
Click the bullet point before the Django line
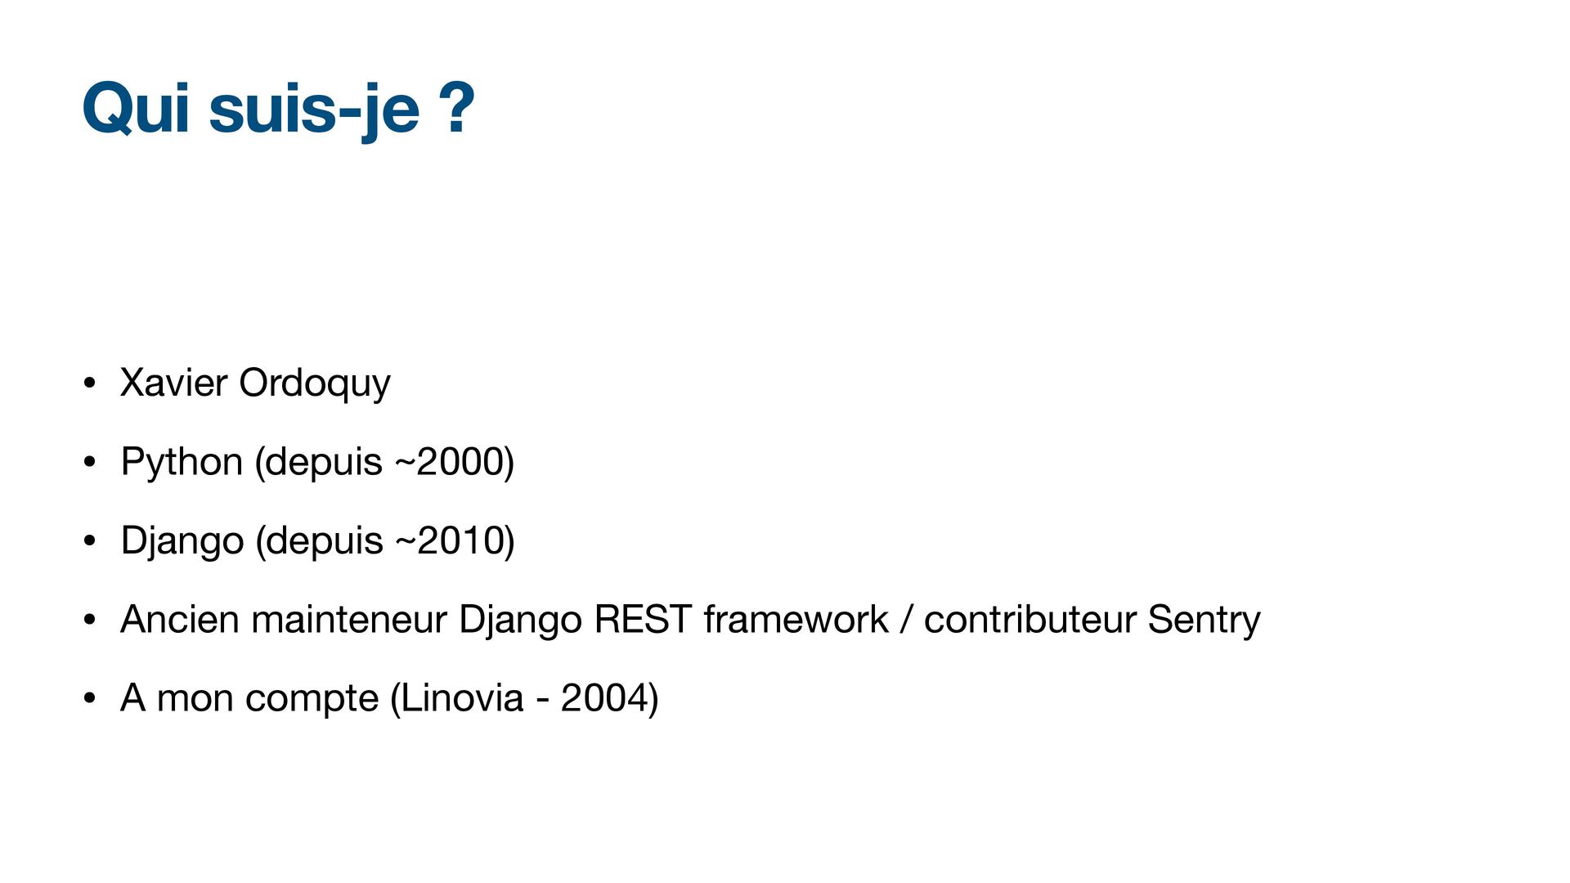(x=90, y=541)
